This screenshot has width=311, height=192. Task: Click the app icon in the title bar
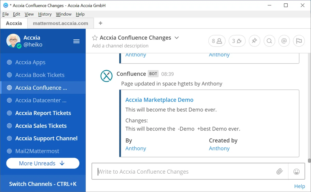click(x=5, y=5)
